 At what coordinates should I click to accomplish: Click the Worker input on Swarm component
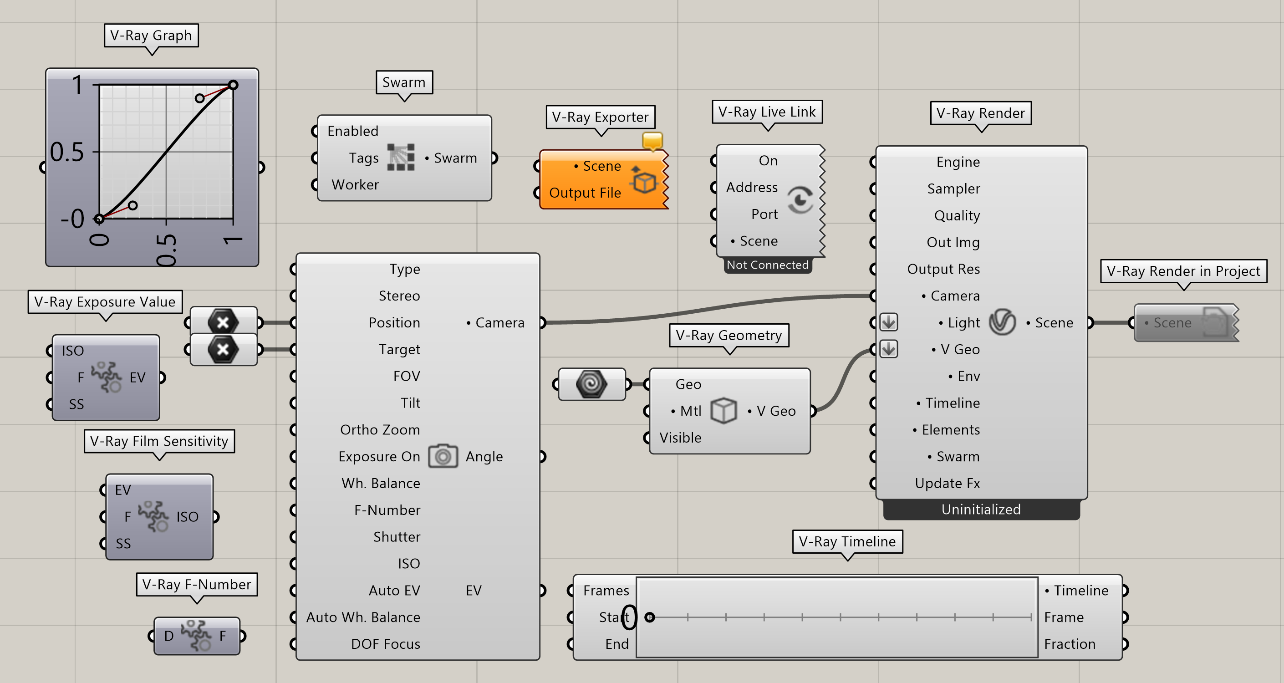coord(355,185)
